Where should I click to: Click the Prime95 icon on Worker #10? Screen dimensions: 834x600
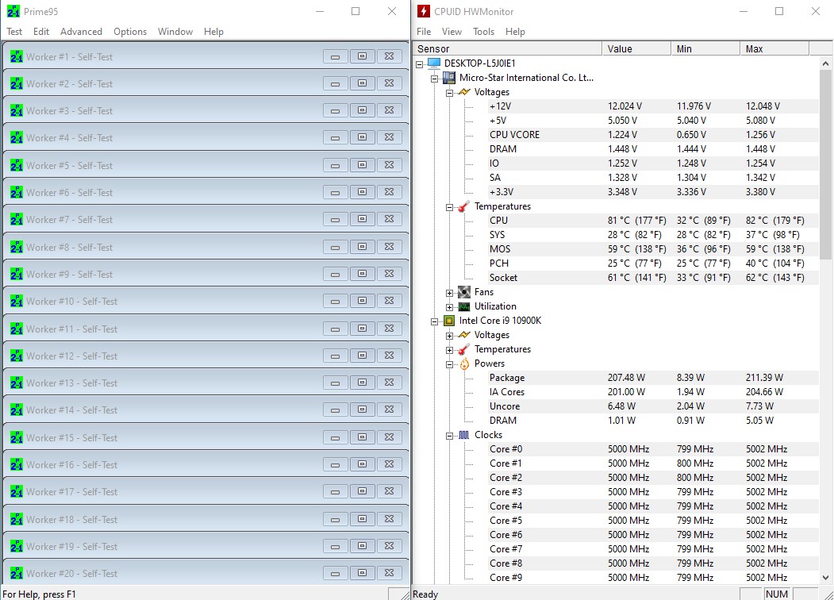[x=17, y=302]
